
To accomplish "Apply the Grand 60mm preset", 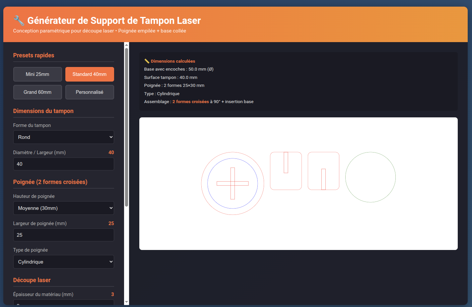I will [x=37, y=92].
